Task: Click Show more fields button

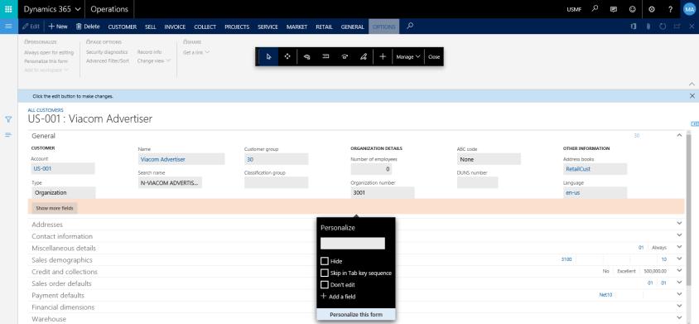Action: pyautogui.click(x=55, y=208)
